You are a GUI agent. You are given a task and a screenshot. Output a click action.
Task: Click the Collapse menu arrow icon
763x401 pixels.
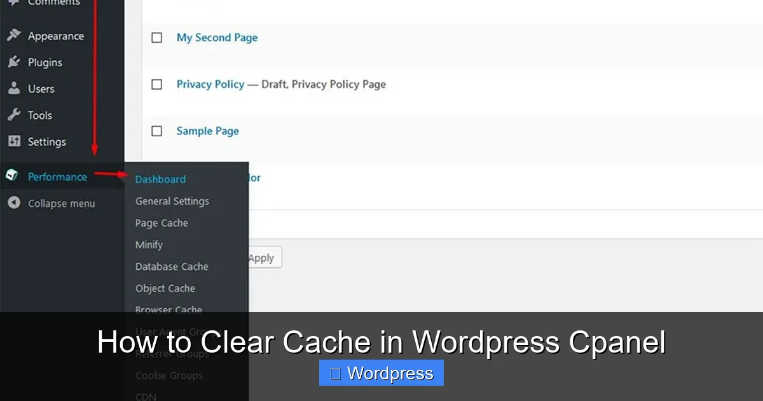[x=14, y=202]
